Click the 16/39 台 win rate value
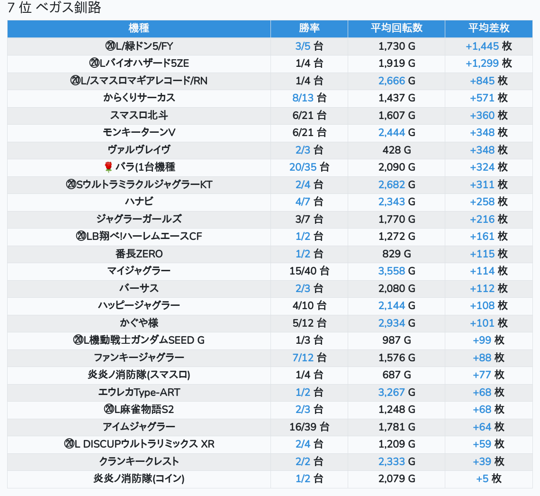The image size is (540, 496). pyautogui.click(x=309, y=427)
